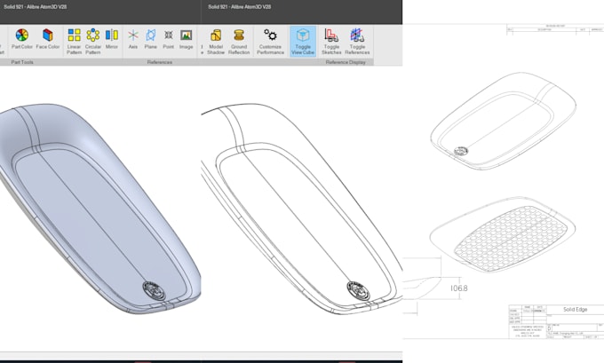Select the 106.8 dimension in the drawing
The width and height of the screenshot is (604, 363).
click(x=459, y=288)
